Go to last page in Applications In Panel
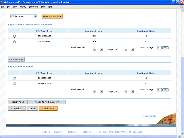Screen dimensions: 184x138 tap(132, 91)
